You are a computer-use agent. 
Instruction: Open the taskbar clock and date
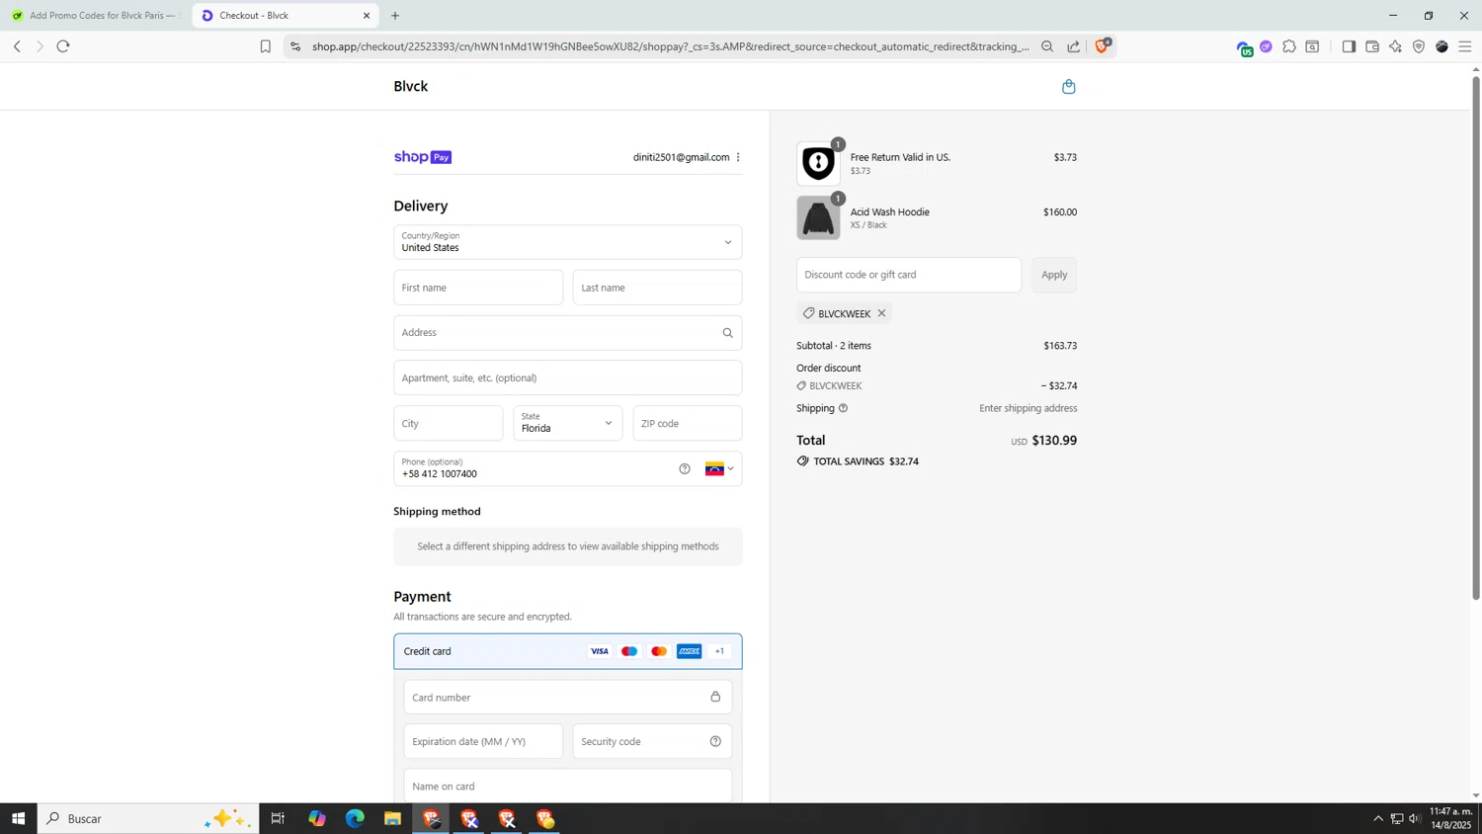pyautogui.click(x=1450, y=818)
